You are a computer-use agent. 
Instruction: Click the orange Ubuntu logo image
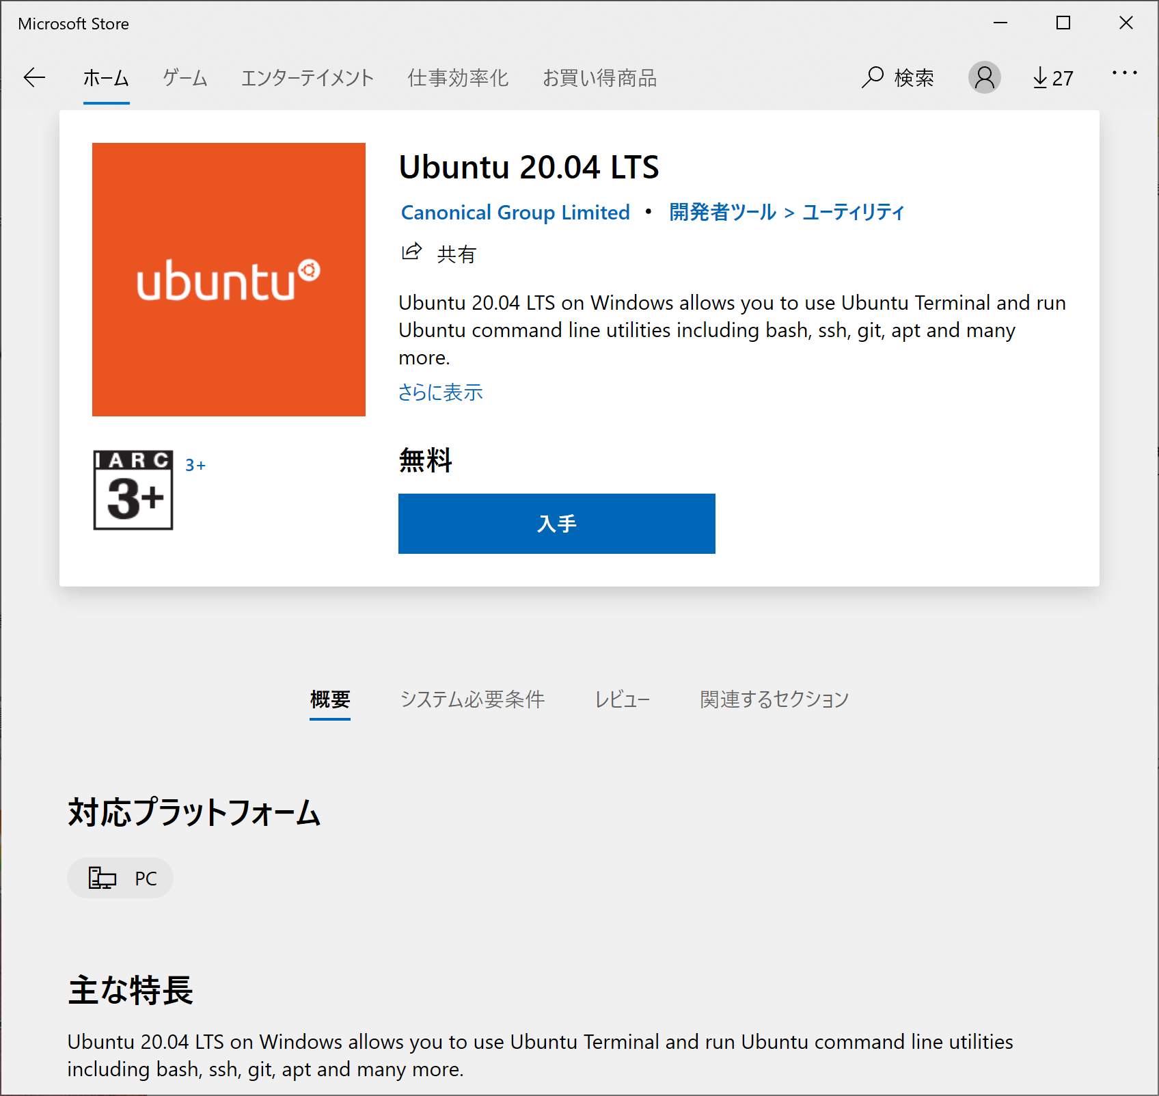pos(229,280)
